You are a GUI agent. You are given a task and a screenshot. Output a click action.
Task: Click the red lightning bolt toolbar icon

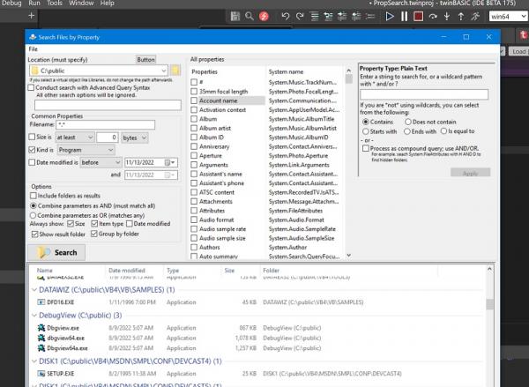[x=264, y=16]
